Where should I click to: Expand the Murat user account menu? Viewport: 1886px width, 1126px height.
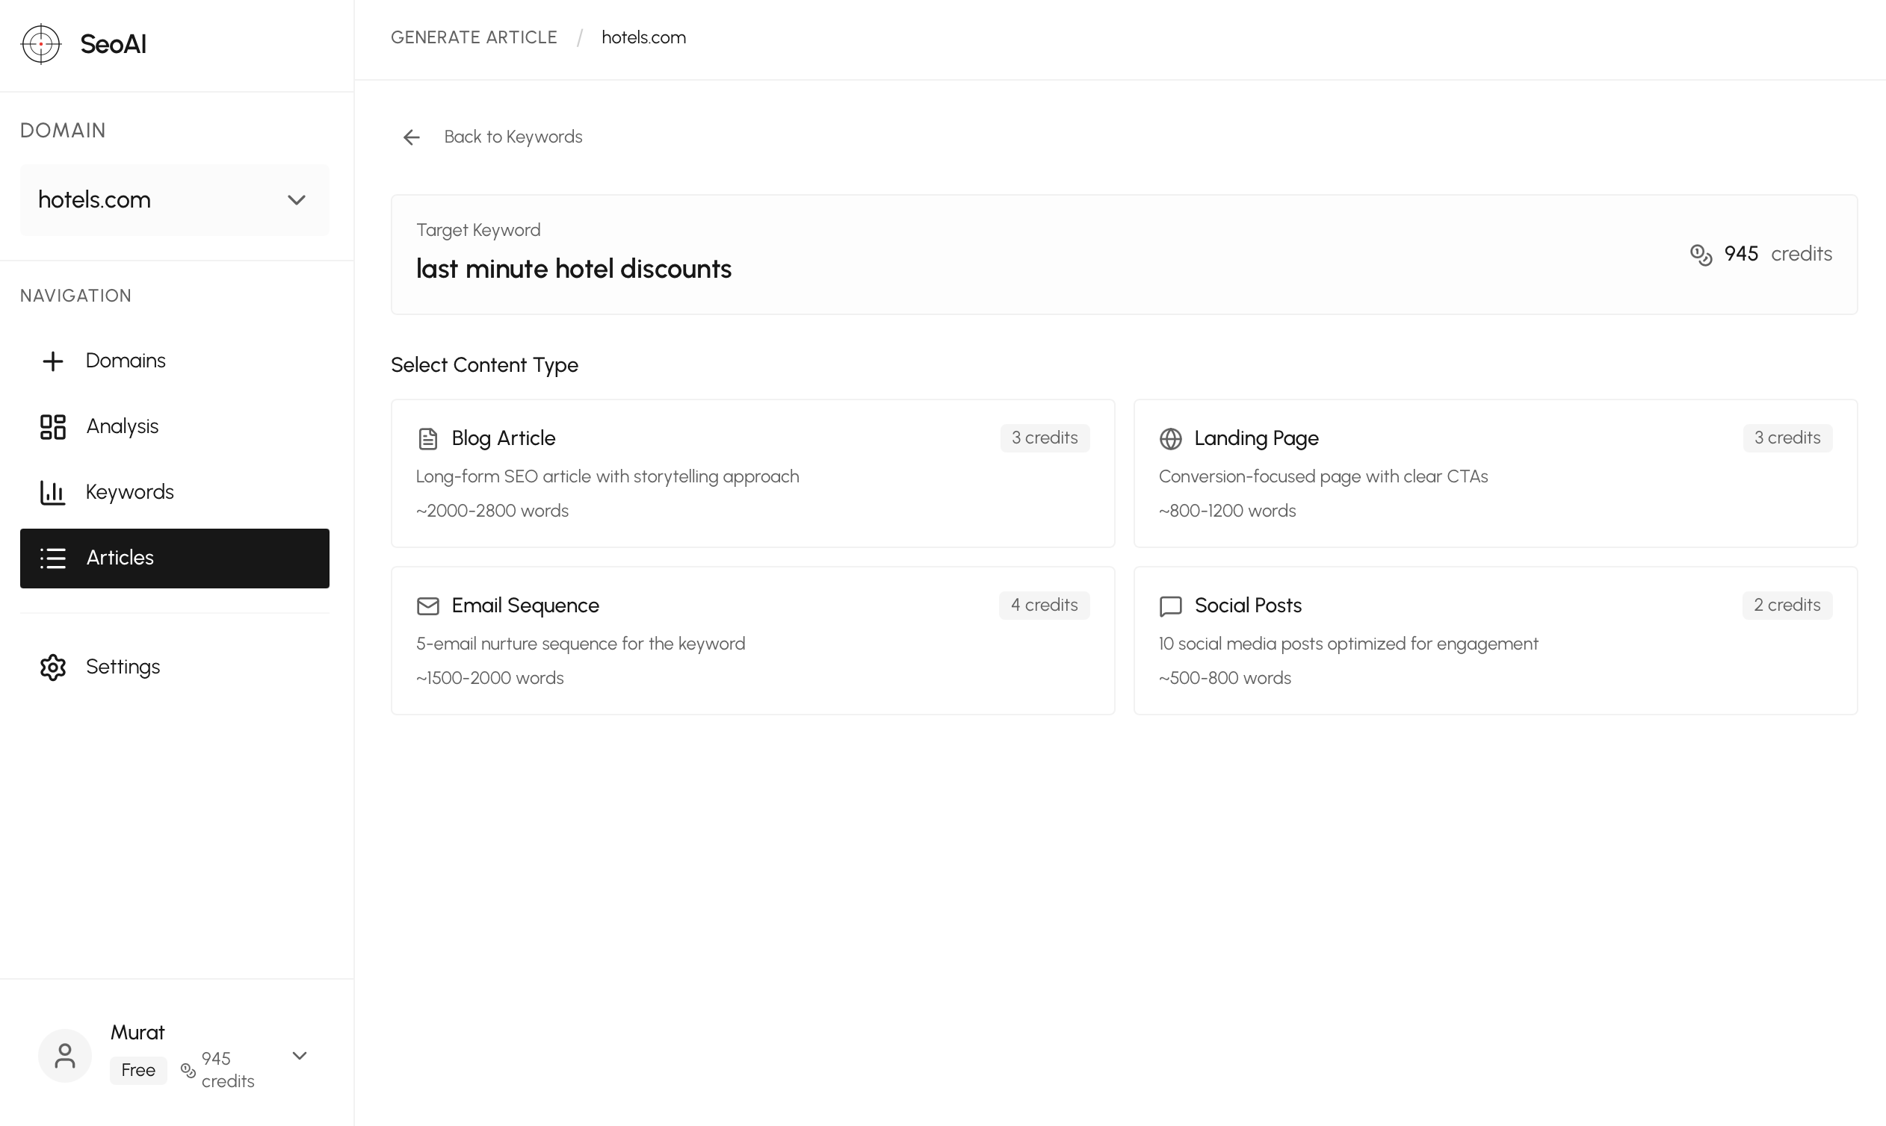pos(299,1054)
